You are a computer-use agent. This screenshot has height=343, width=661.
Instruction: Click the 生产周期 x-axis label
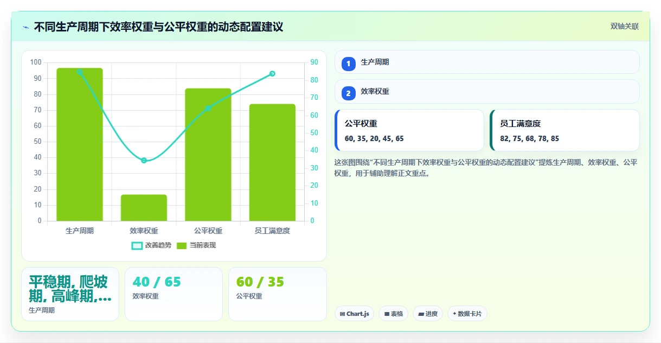point(80,231)
